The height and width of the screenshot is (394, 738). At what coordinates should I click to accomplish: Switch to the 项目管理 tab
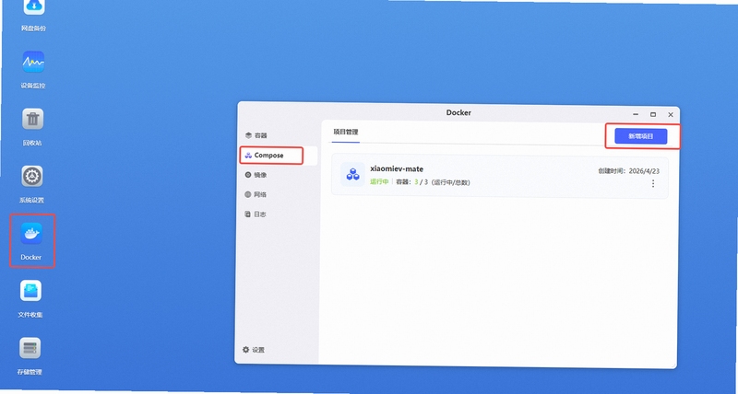point(345,132)
